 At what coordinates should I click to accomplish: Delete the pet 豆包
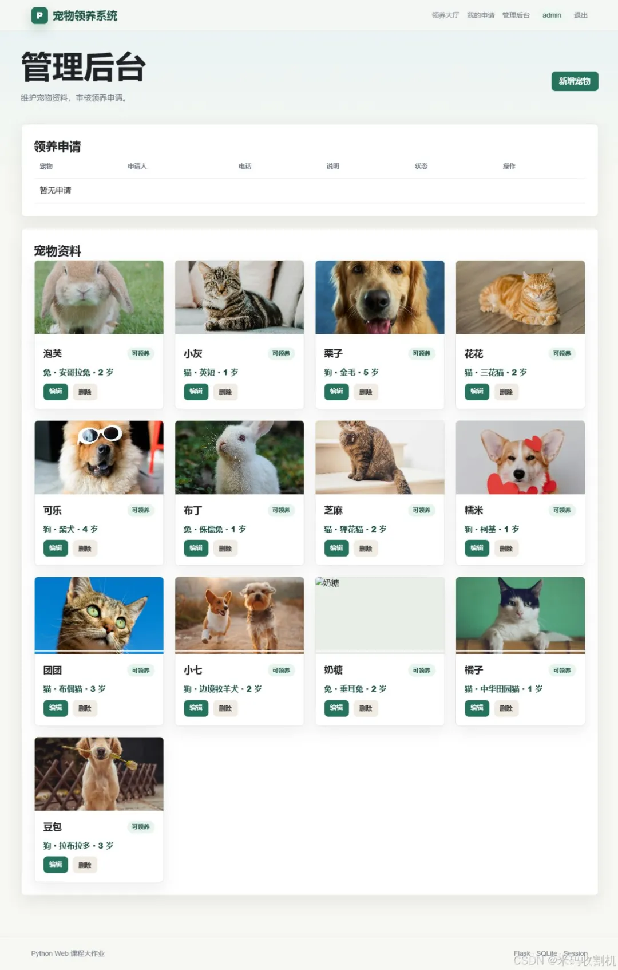(x=85, y=865)
